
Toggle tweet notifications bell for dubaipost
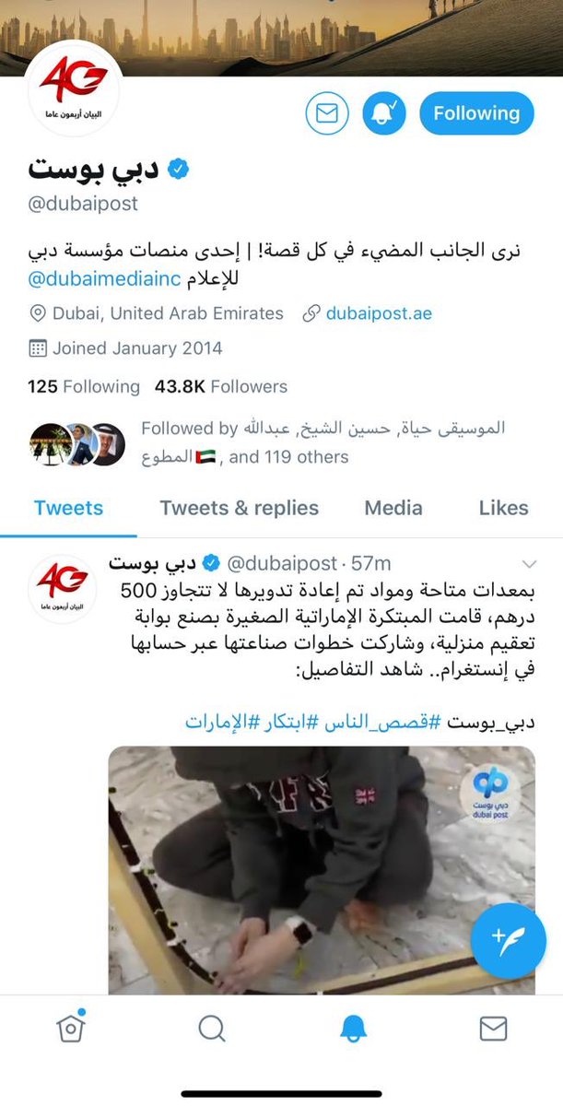385,113
